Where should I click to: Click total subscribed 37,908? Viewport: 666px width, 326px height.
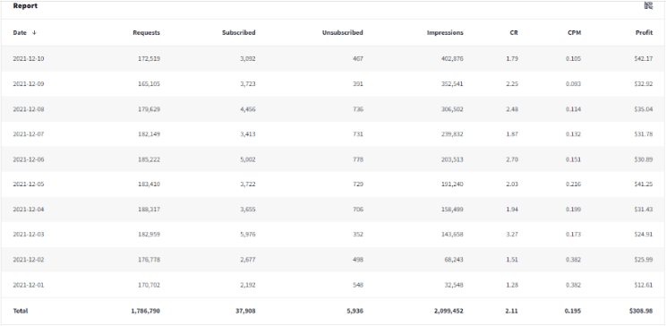245,311
